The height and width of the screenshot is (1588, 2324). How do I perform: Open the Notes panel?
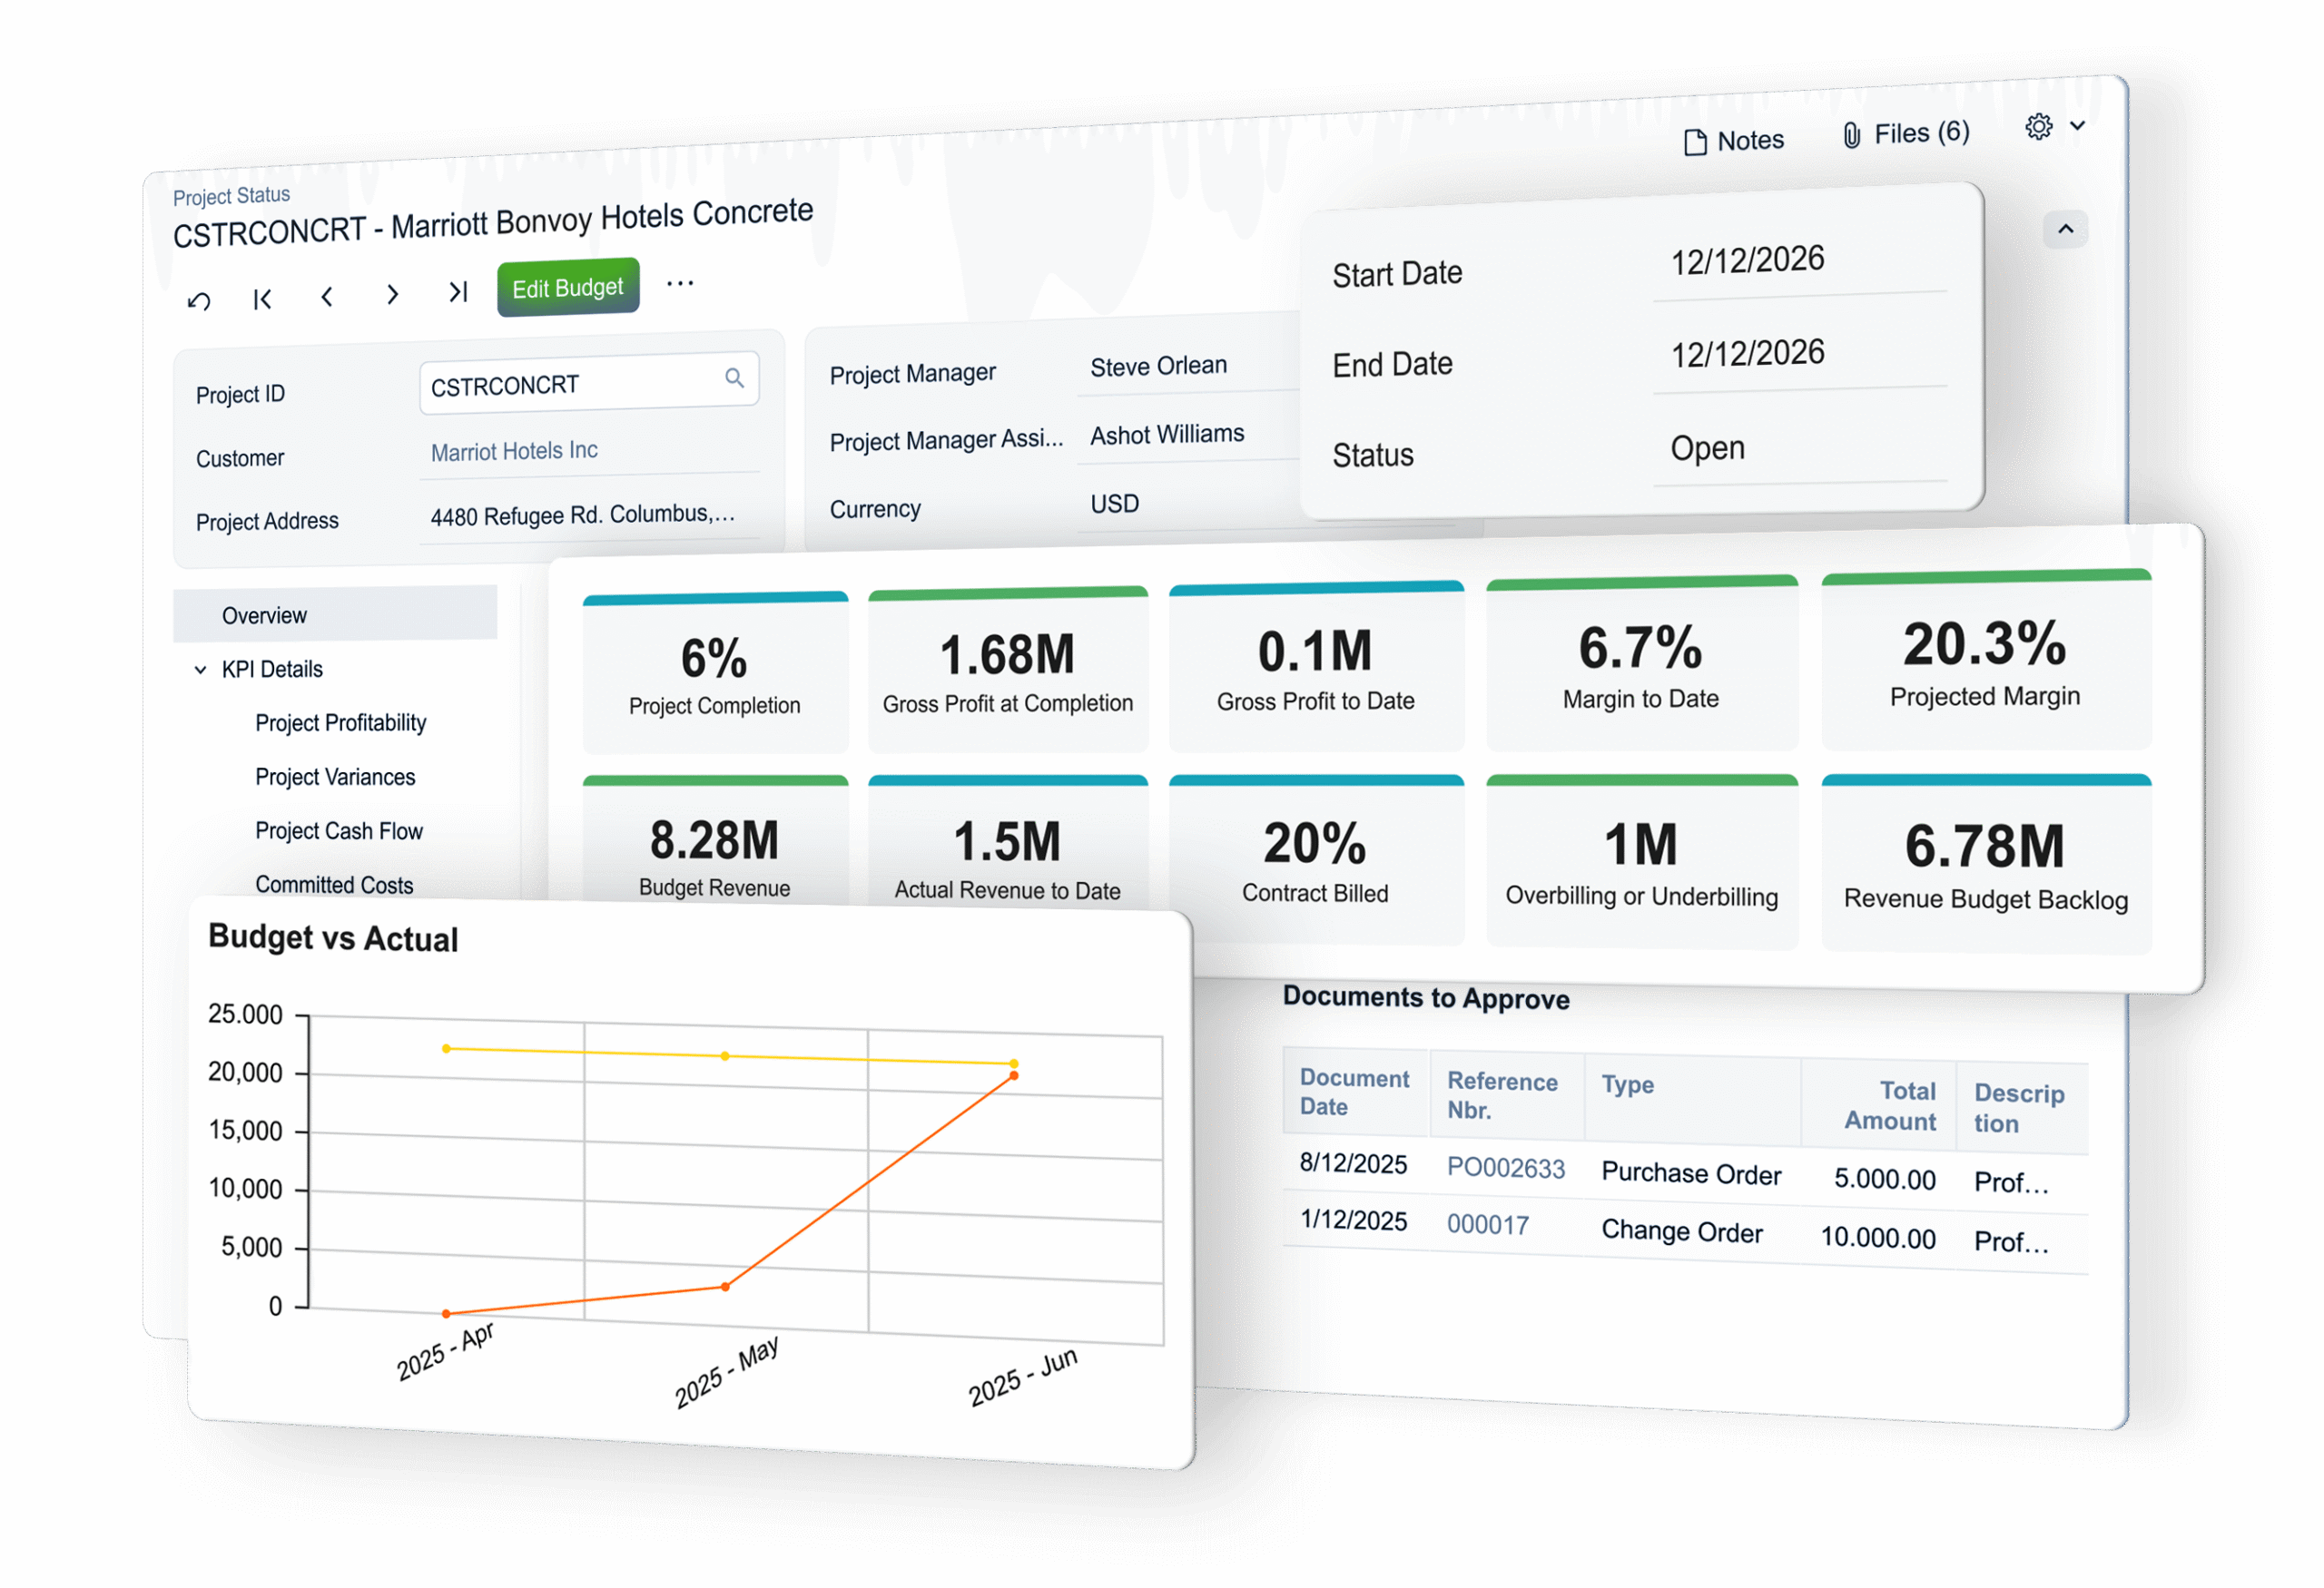[x=1735, y=140]
